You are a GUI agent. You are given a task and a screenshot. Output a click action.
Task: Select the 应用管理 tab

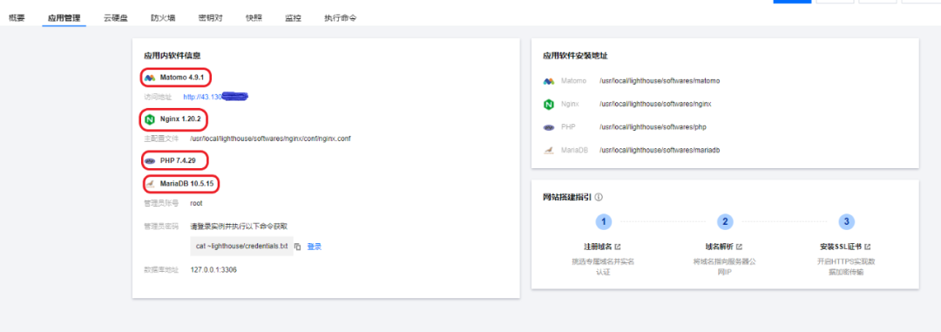64,18
